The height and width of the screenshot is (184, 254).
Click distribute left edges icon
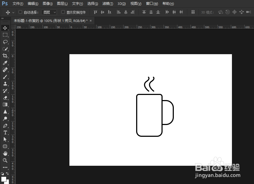pos(167,12)
